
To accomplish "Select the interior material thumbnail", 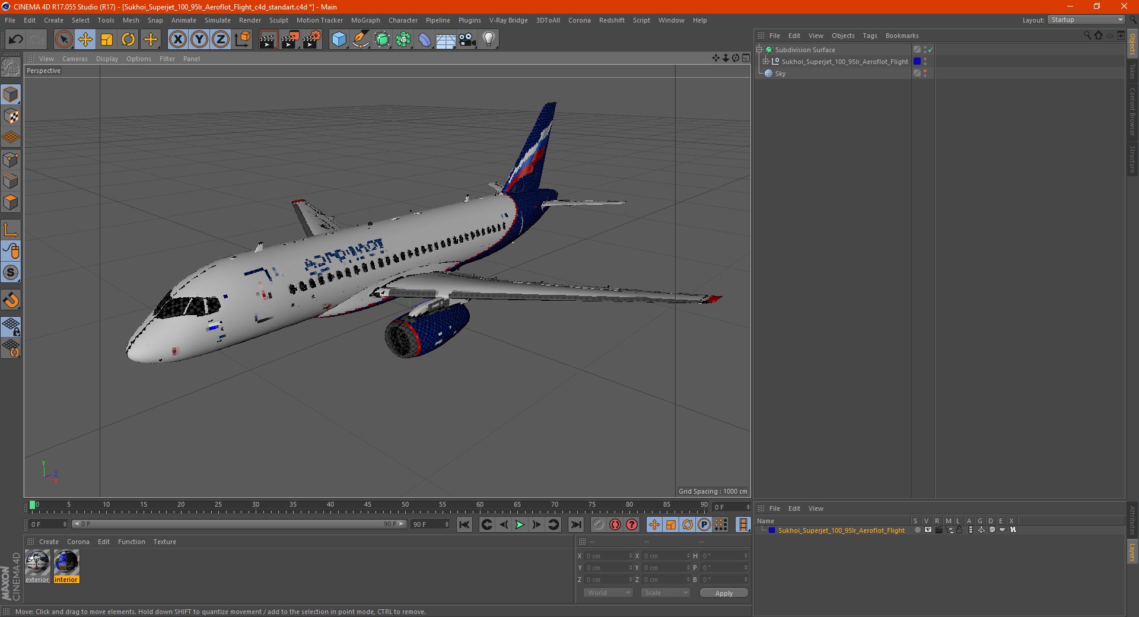I will (66, 567).
